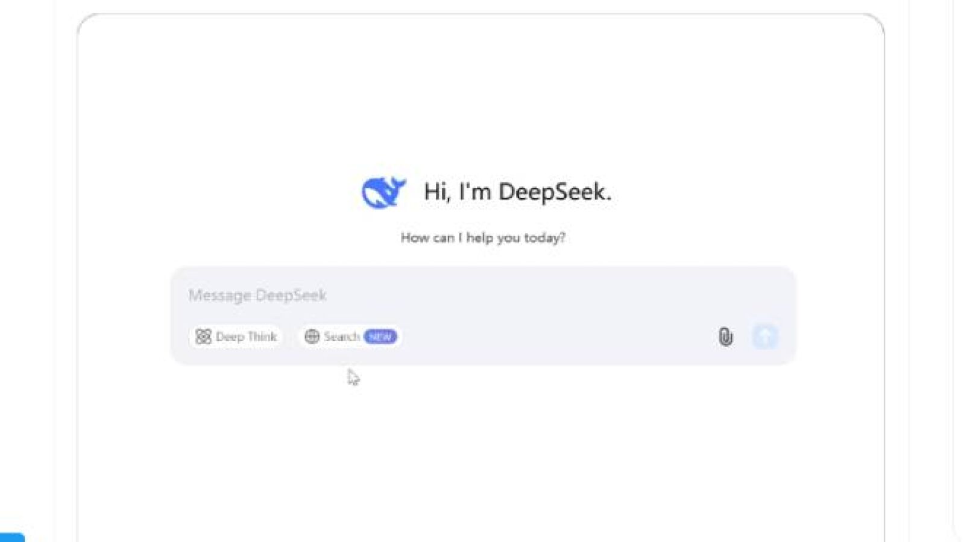Click the DeepSeek whale logo
Image resolution: width=964 pixels, height=542 pixels.
(383, 193)
